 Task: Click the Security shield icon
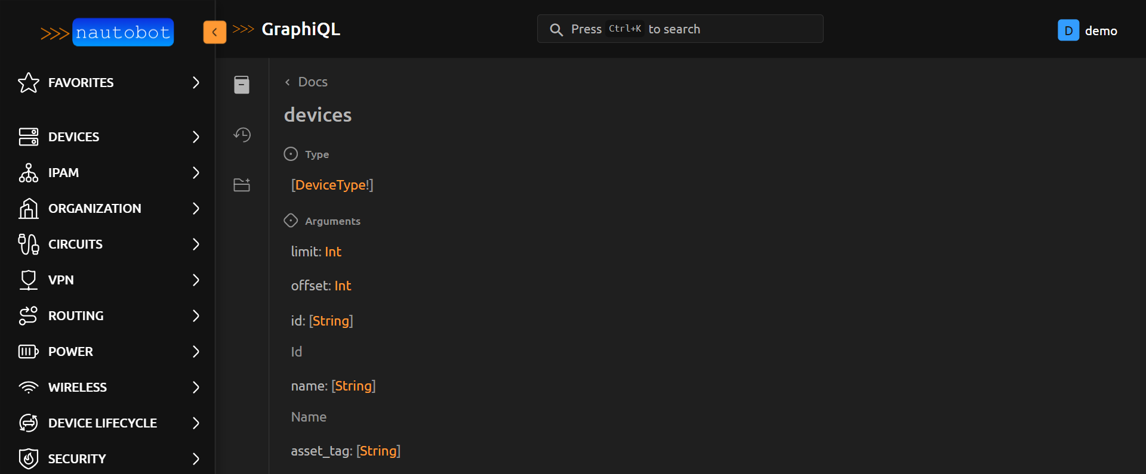tap(29, 459)
